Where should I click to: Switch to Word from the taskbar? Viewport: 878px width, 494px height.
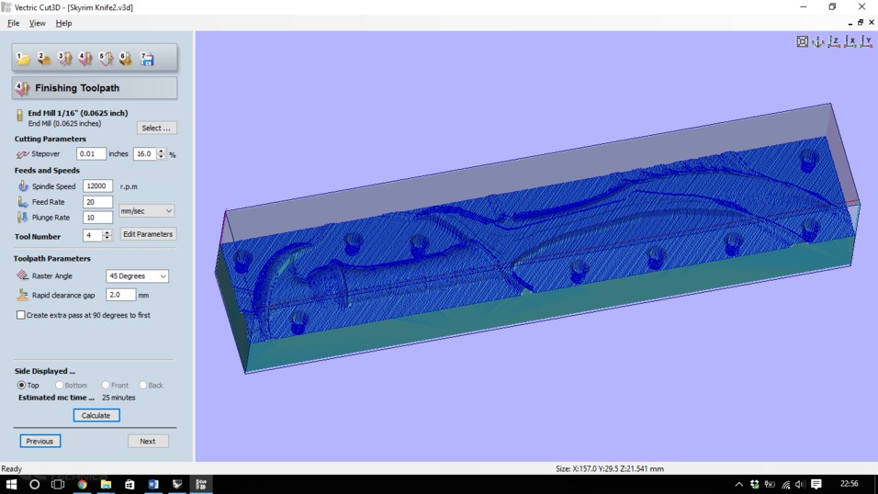coord(153,485)
